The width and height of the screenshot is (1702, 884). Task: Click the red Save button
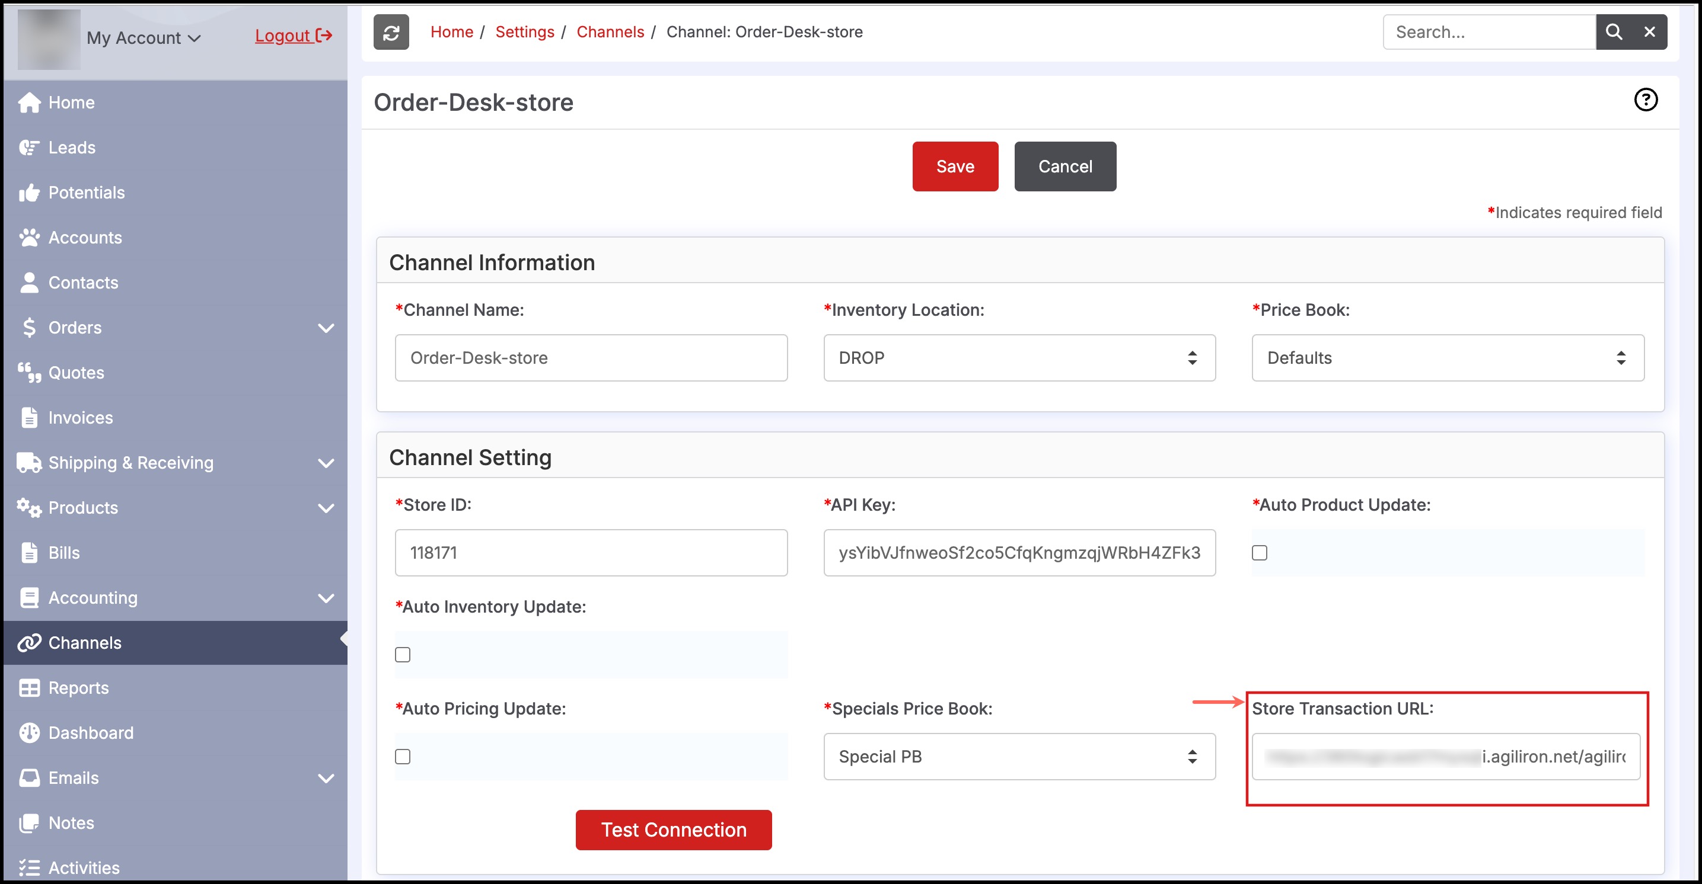955,166
